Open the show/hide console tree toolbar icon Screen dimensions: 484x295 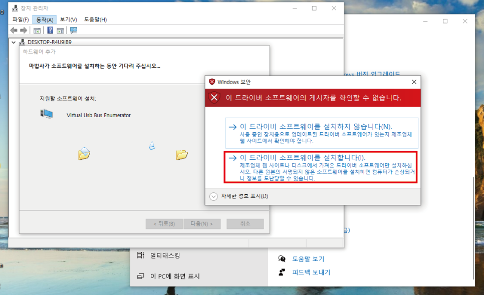pos(37,31)
